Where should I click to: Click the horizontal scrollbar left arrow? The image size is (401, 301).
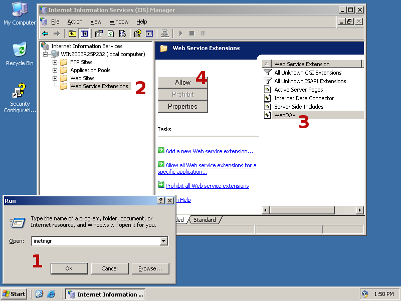(266, 210)
